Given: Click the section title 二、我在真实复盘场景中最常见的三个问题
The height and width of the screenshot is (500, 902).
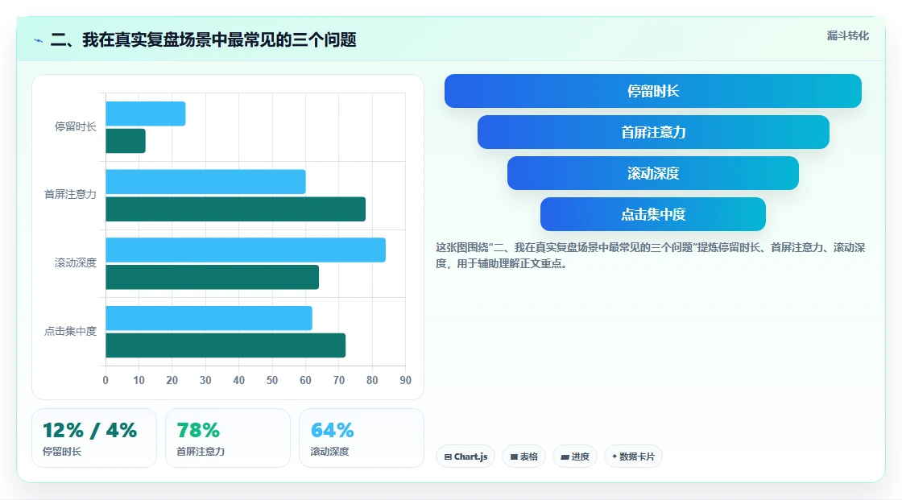Looking at the screenshot, I should [x=203, y=39].
